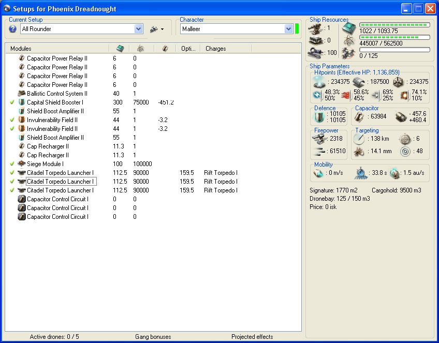The width and height of the screenshot is (439, 343).
Task: Sort by the capacitor icon column header
Action: [165, 49]
